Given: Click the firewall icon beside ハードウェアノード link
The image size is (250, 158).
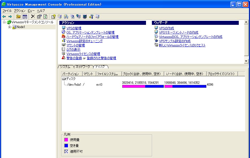Looking at the screenshot, I should 64,37.
